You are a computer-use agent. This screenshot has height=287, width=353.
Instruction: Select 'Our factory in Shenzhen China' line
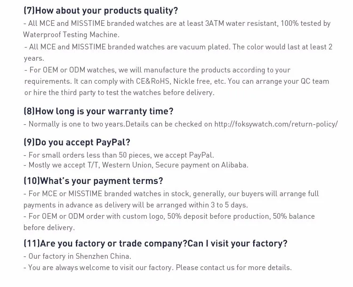(x=77, y=256)
